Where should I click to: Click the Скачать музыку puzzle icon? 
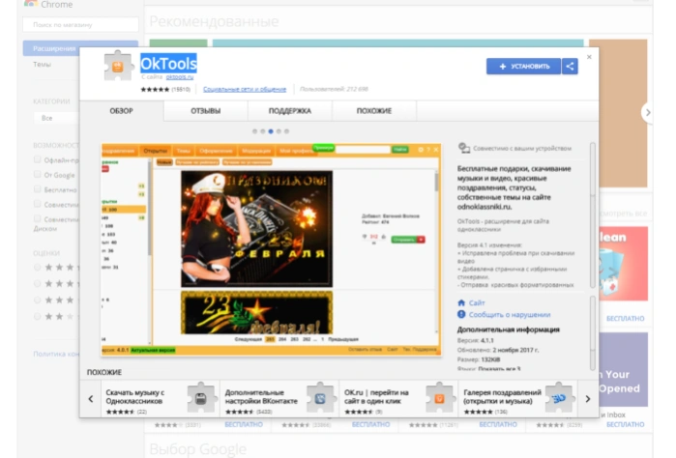[201, 398]
